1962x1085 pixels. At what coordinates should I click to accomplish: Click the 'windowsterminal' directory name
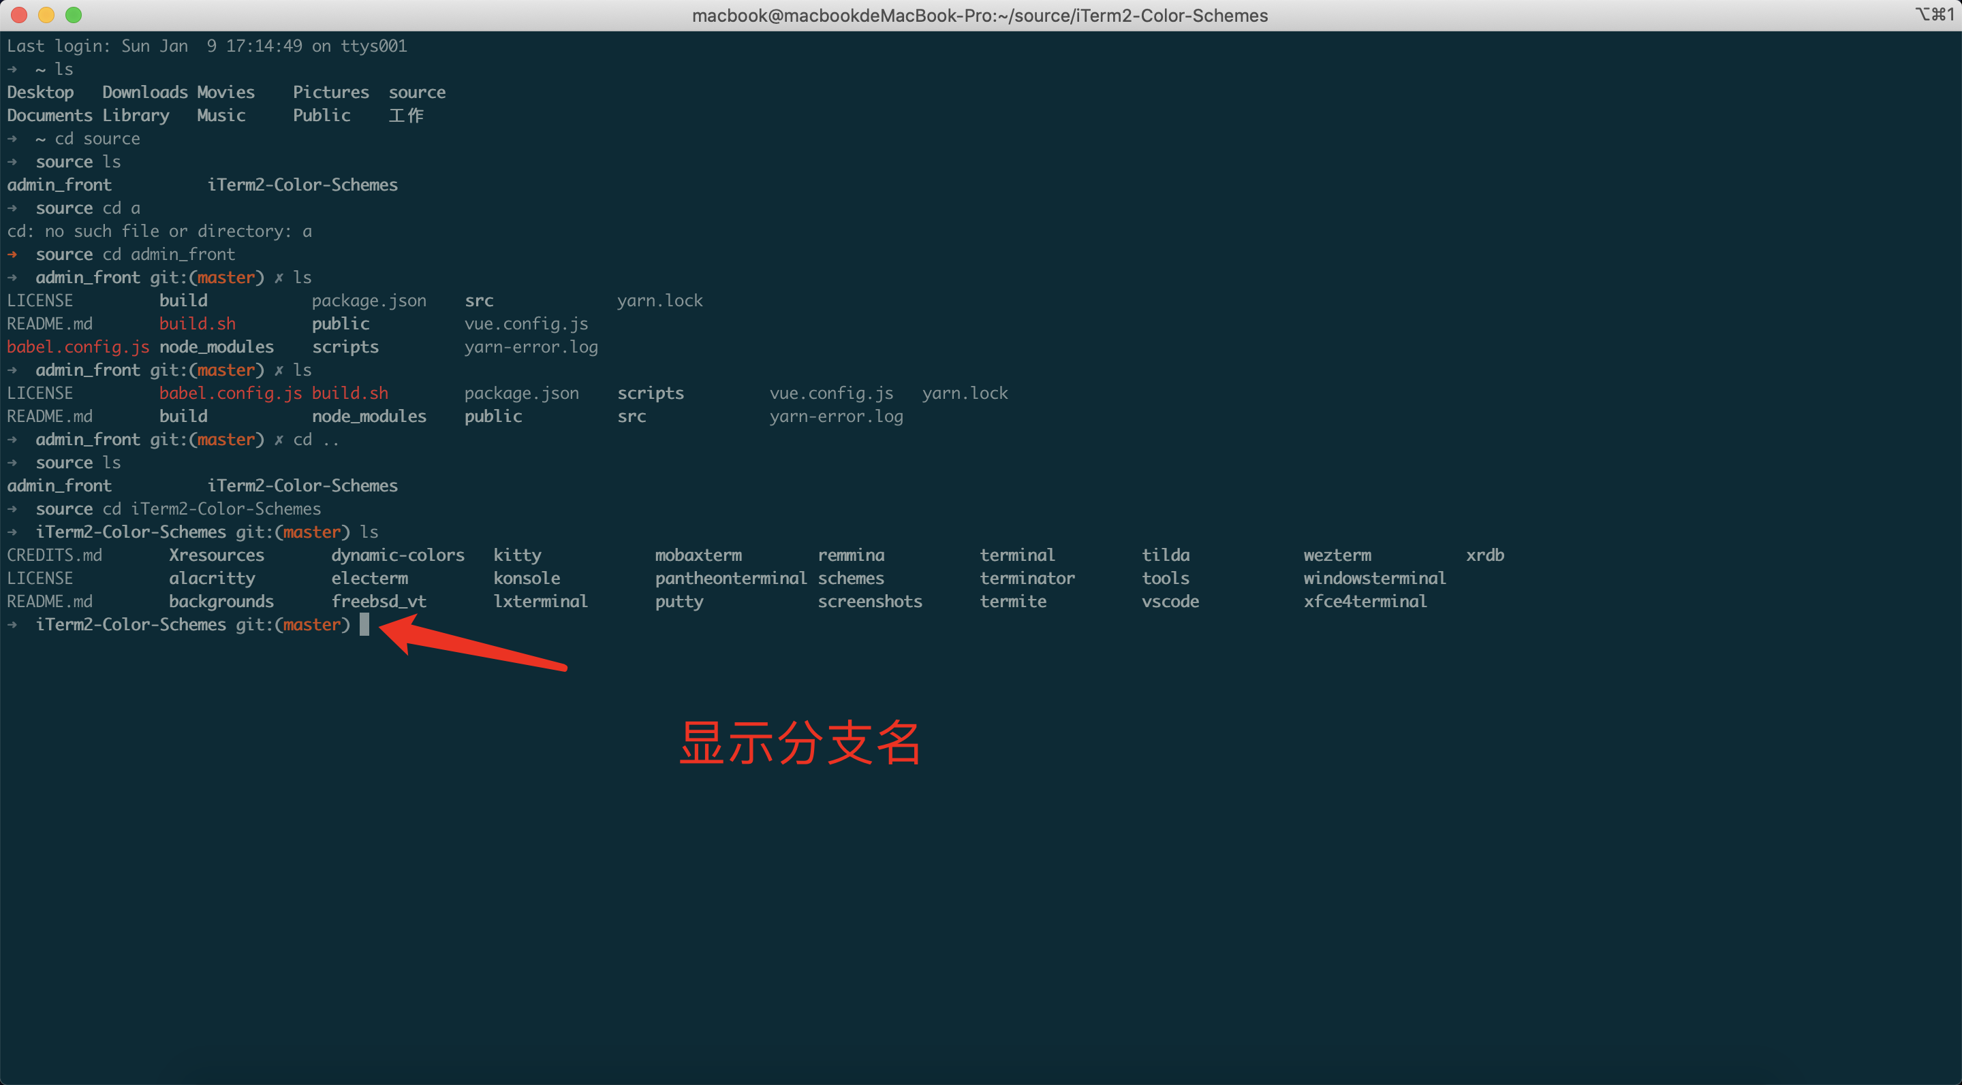(1374, 579)
